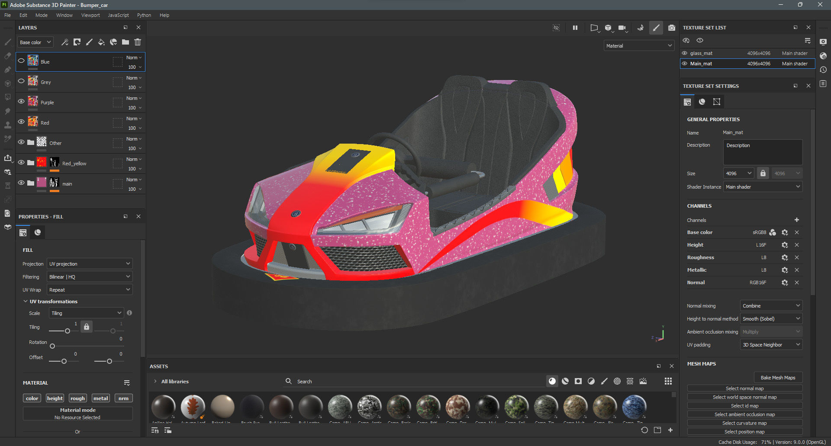
Task: Click the add channel plus button
Action: [x=797, y=220]
